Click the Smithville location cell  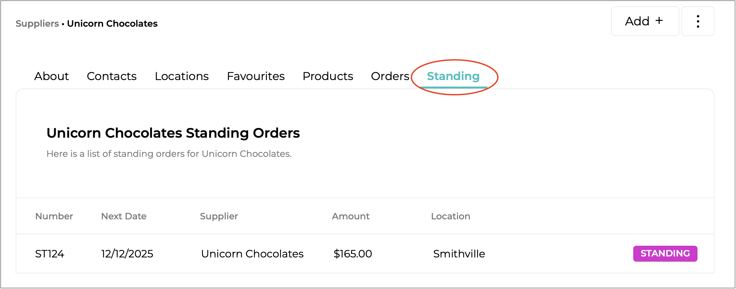[x=459, y=254]
